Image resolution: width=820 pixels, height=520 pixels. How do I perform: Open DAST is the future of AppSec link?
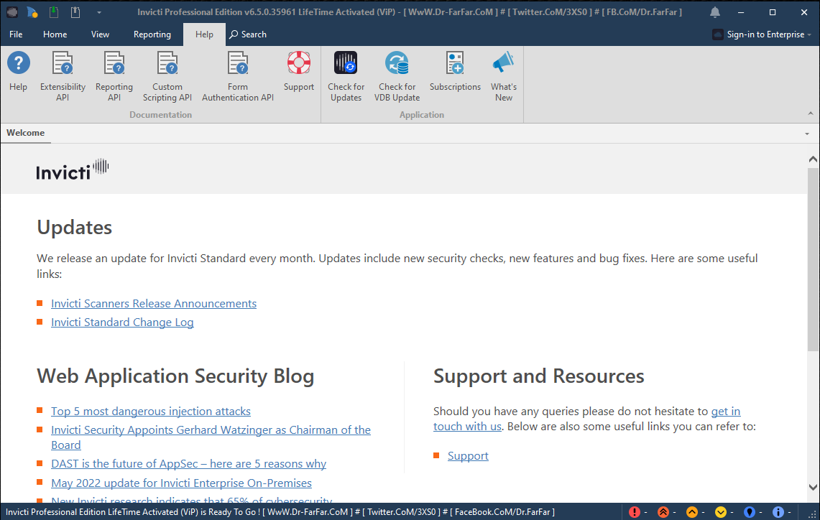[x=188, y=463]
